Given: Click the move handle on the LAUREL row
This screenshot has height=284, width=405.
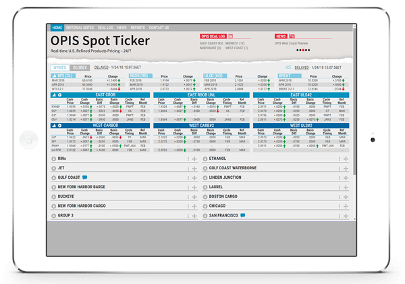Looking at the screenshot, I should [346, 188].
